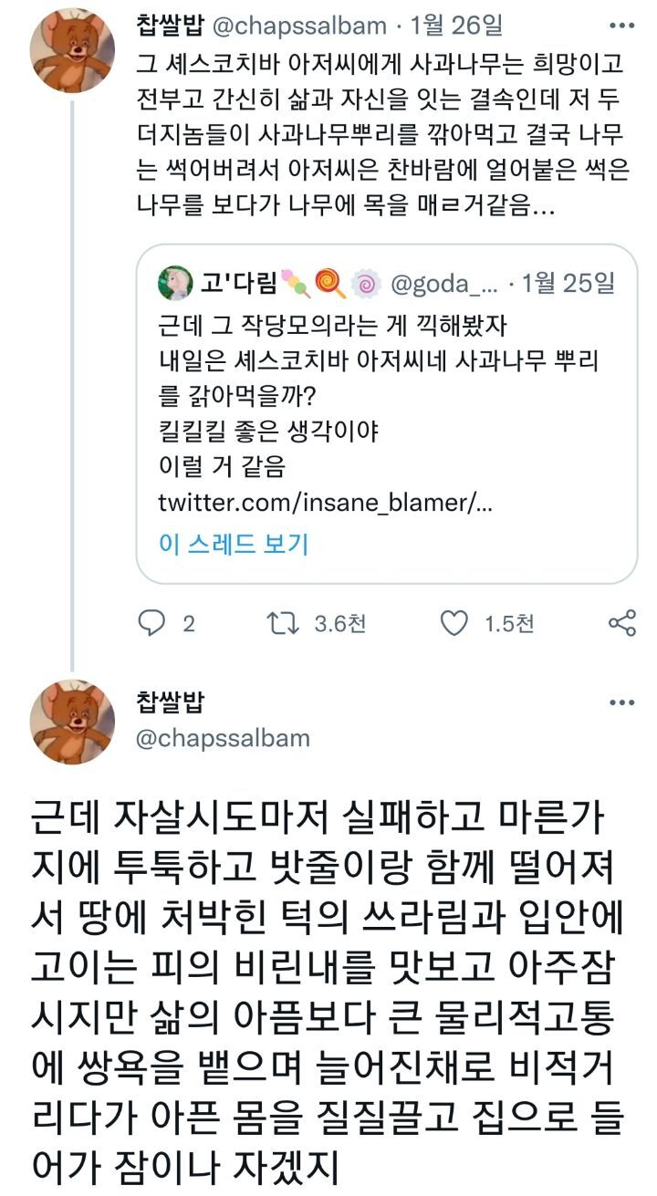View the 3.6천 retweet count
657x1196 pixels.
[339, 623]
